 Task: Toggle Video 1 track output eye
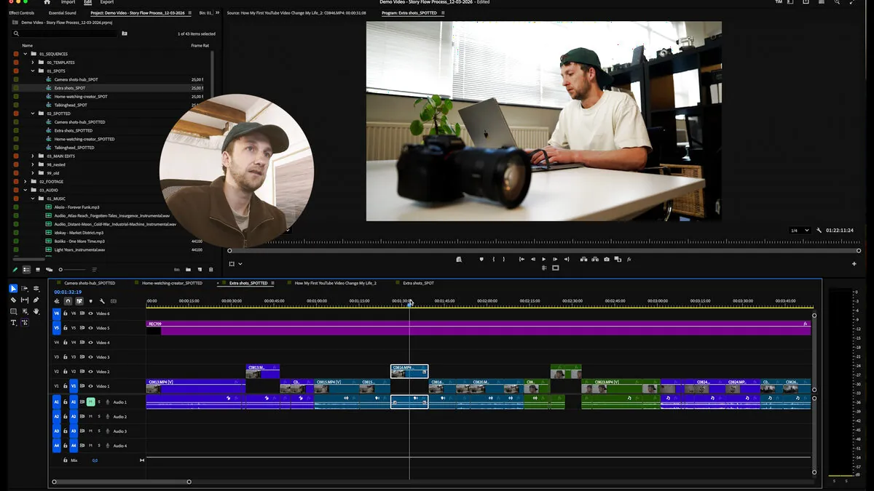[x=91, y=386]
